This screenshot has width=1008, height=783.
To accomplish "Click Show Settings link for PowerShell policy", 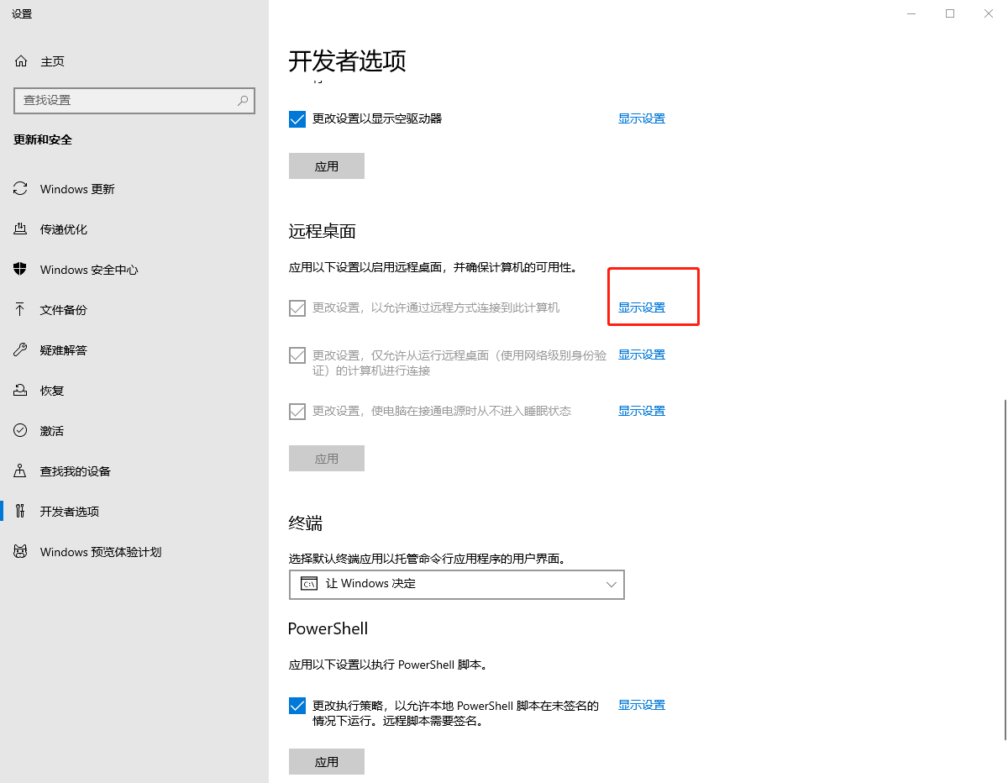I will tap(641, 706).
